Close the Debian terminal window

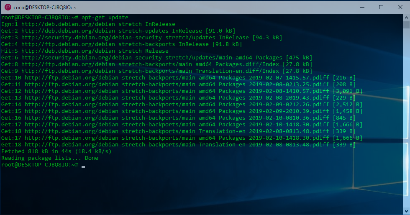400,8
